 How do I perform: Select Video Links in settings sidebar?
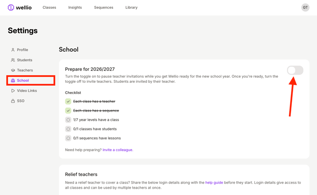coord(27,91)
